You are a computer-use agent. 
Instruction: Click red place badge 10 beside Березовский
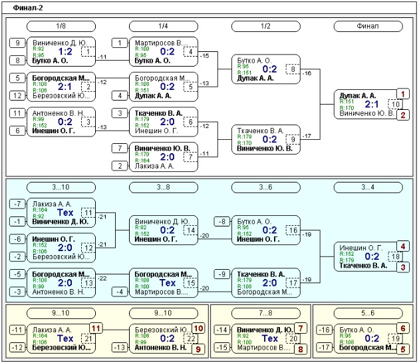click(x=198, y=328)
